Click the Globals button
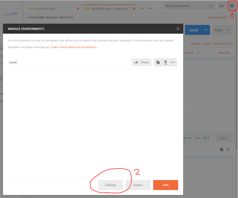Image resolution: width=238 pixels, height=198 pixels. [x=111, y=185]
